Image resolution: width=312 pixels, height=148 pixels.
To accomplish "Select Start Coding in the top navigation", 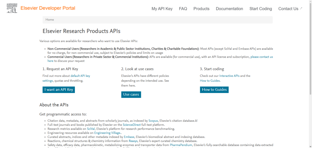I will [x=261, y=9].
